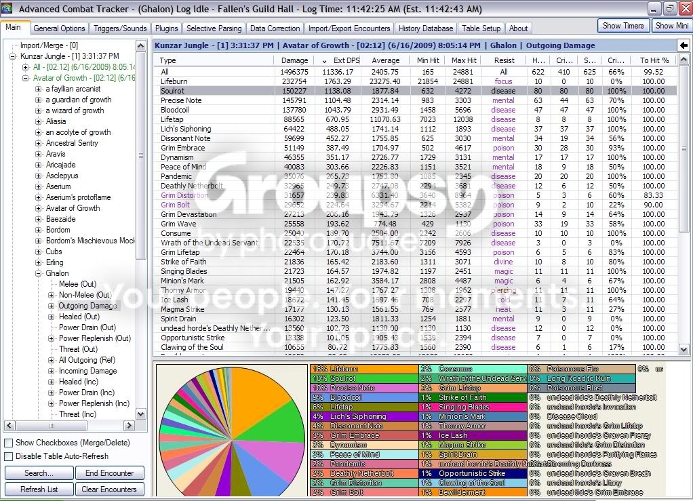Collapse the Ghalon combatant node
The image size is (693, 501).
tap(39, 273)
